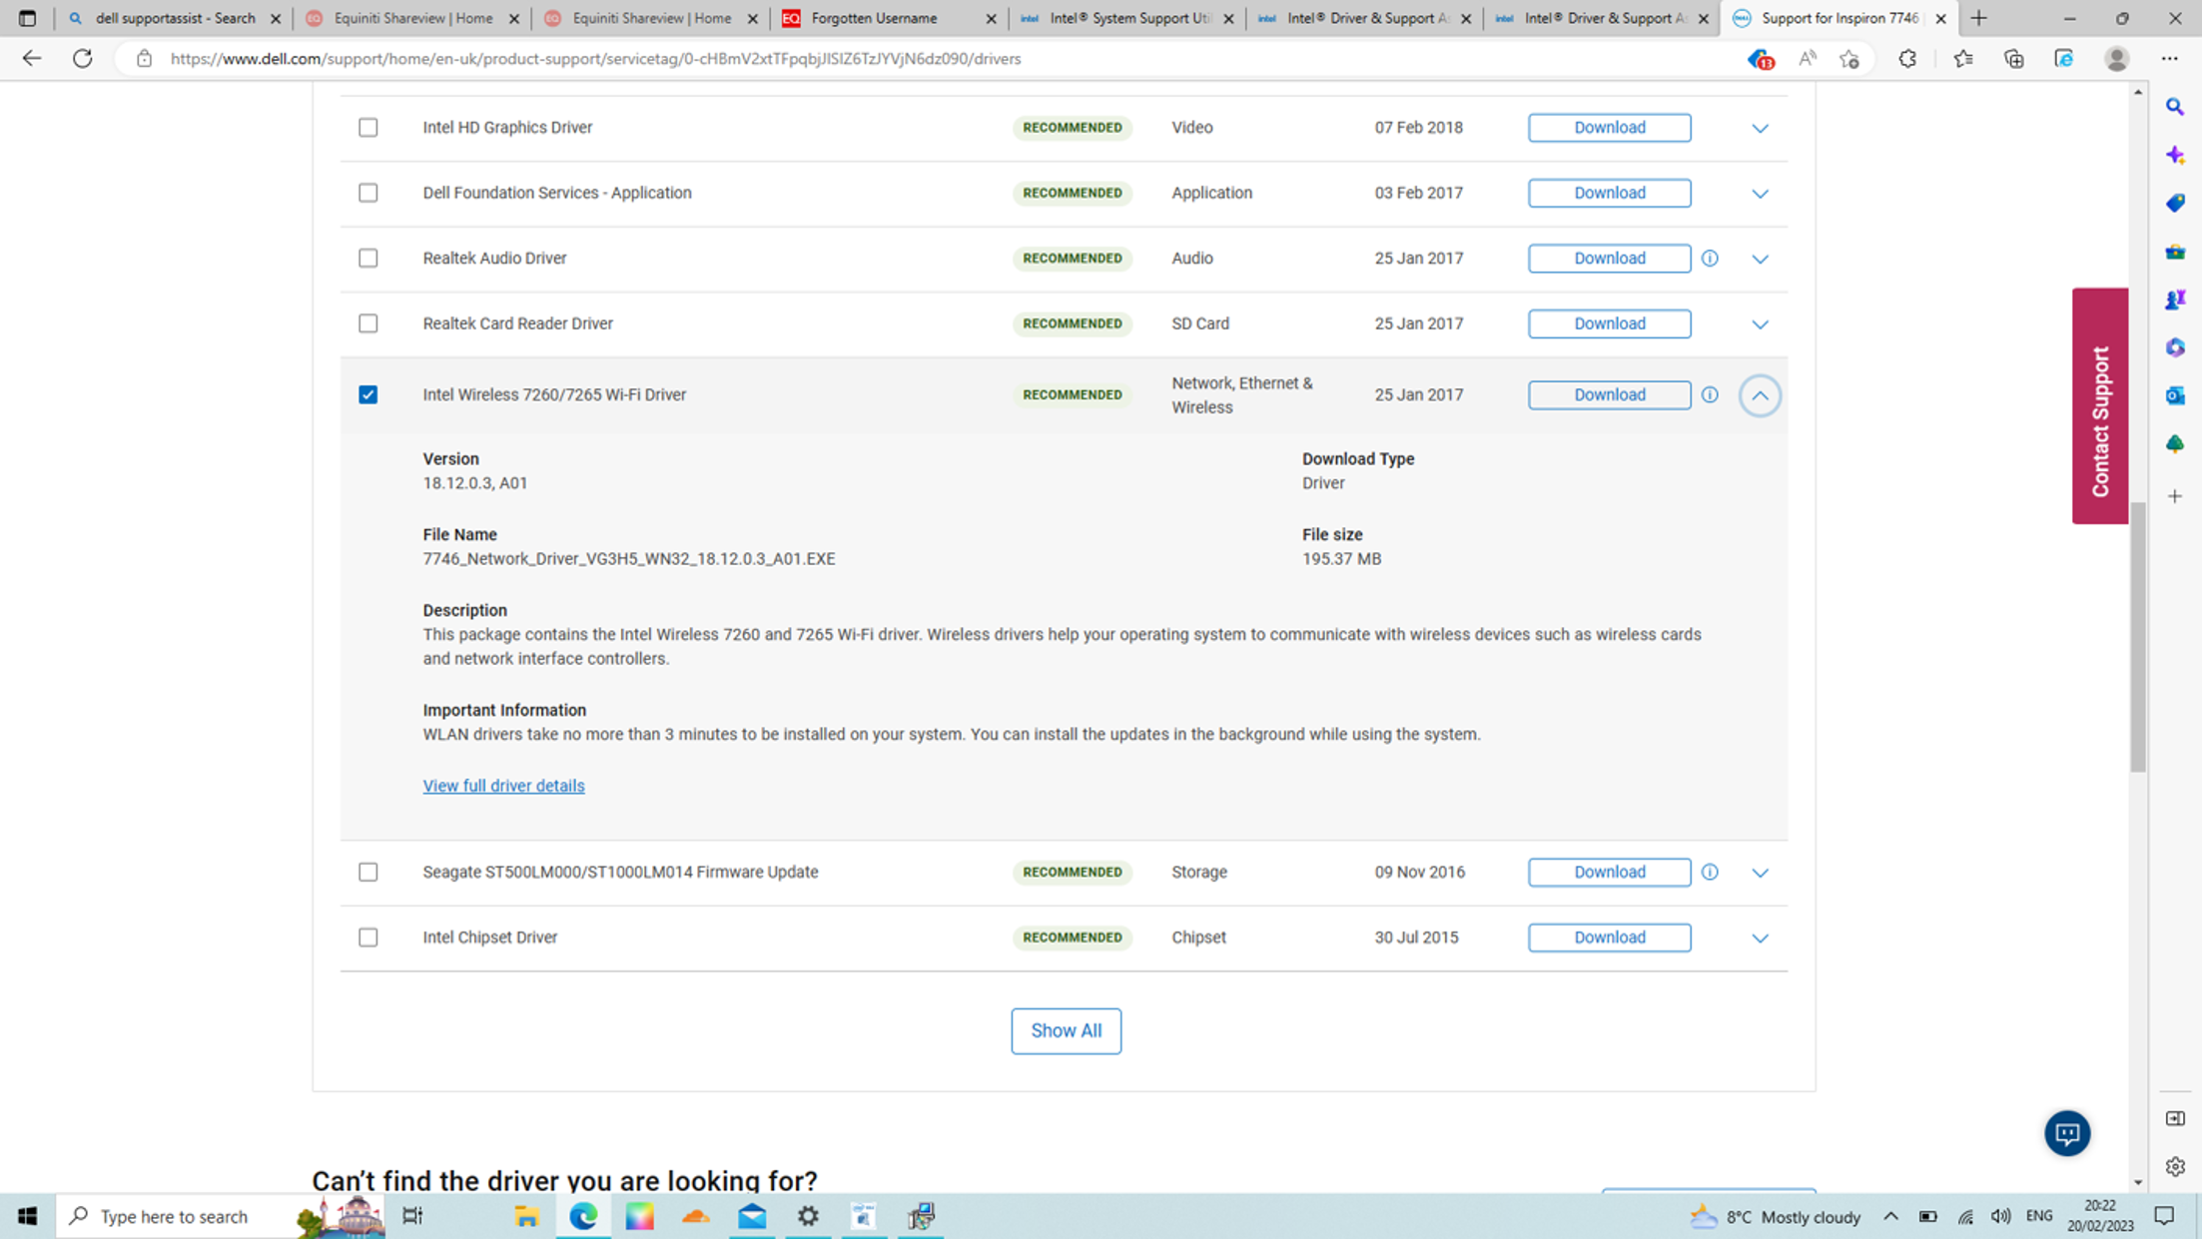Screen dimensions: 2202x1239
Task: Open the Games chess icon in sidebar
Action: coord(2175,300)
